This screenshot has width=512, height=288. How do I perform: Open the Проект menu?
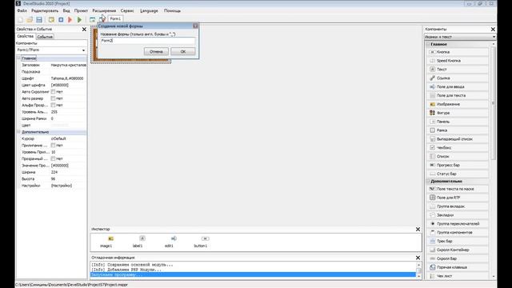pos(81,10)
